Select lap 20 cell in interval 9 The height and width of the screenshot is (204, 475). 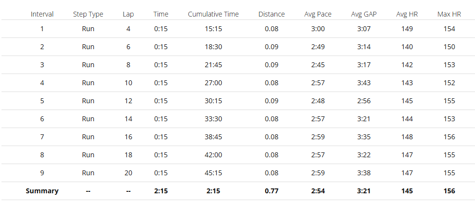click(128, 173)
